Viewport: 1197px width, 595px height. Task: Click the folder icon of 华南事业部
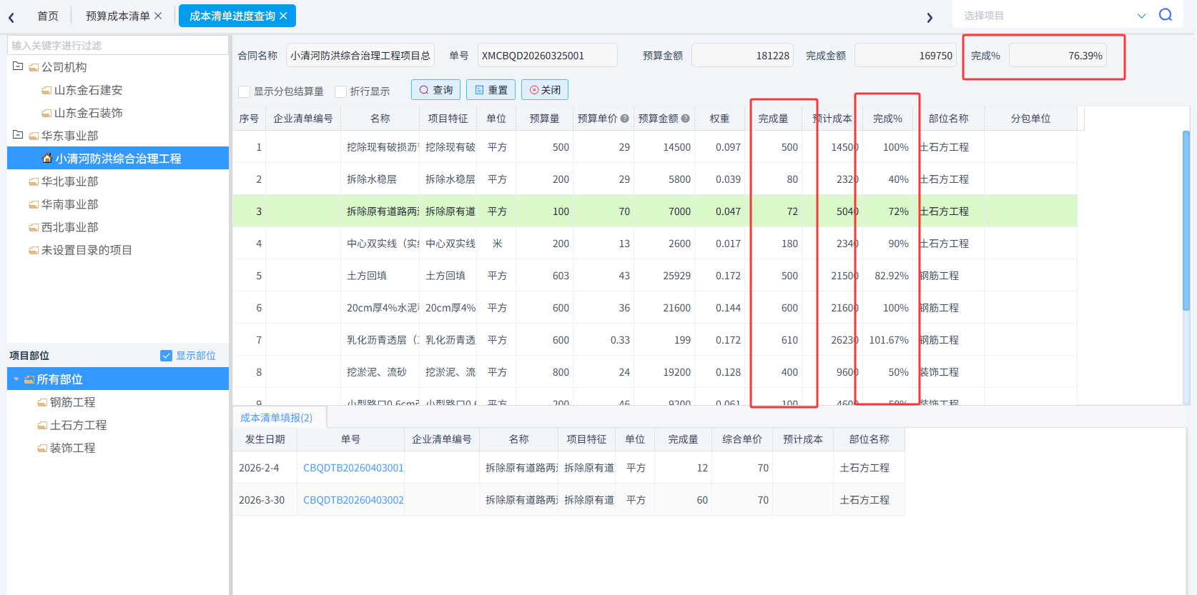click(x=34, y=205)
